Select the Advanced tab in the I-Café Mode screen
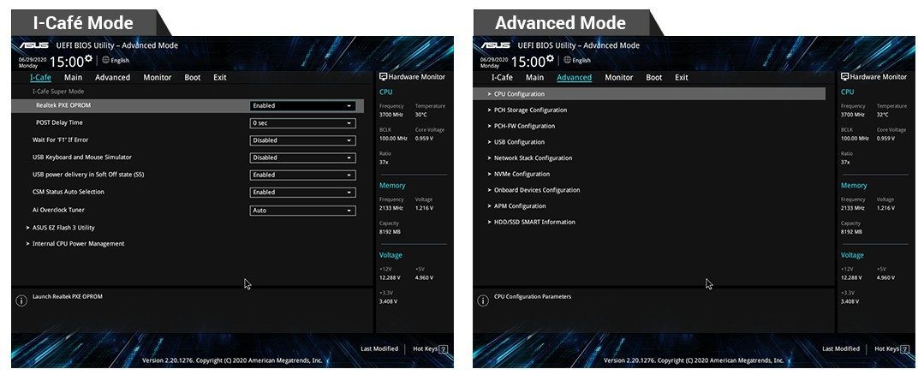 point(112,77)
